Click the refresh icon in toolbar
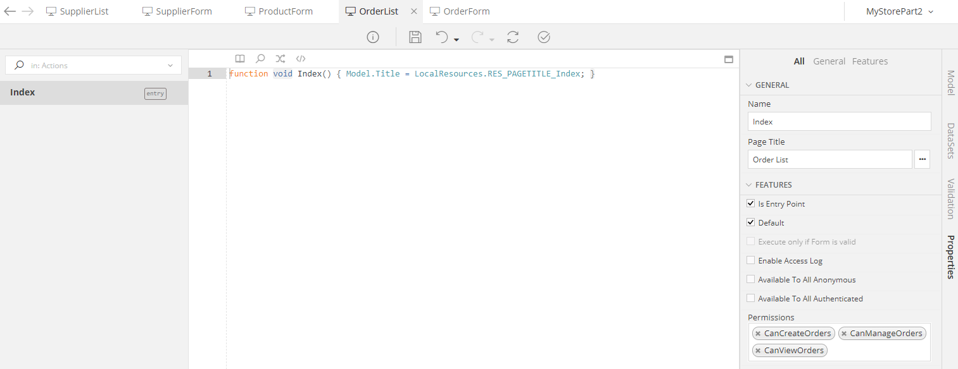This screenshot has width=958, height=369. tap(513, 37)
